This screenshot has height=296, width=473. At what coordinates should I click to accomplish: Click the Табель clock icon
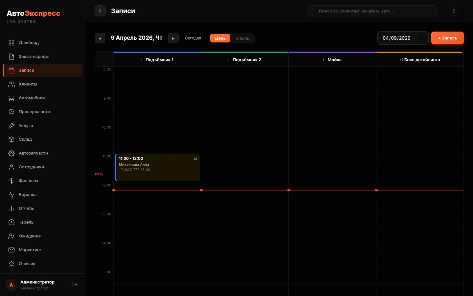(x=11, y=222)
